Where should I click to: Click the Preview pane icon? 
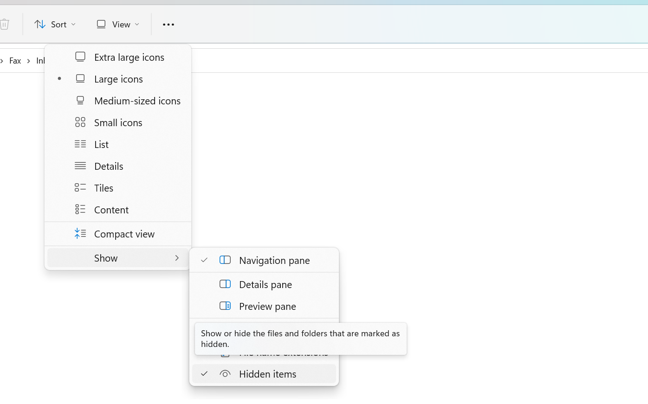coord(225,306)
